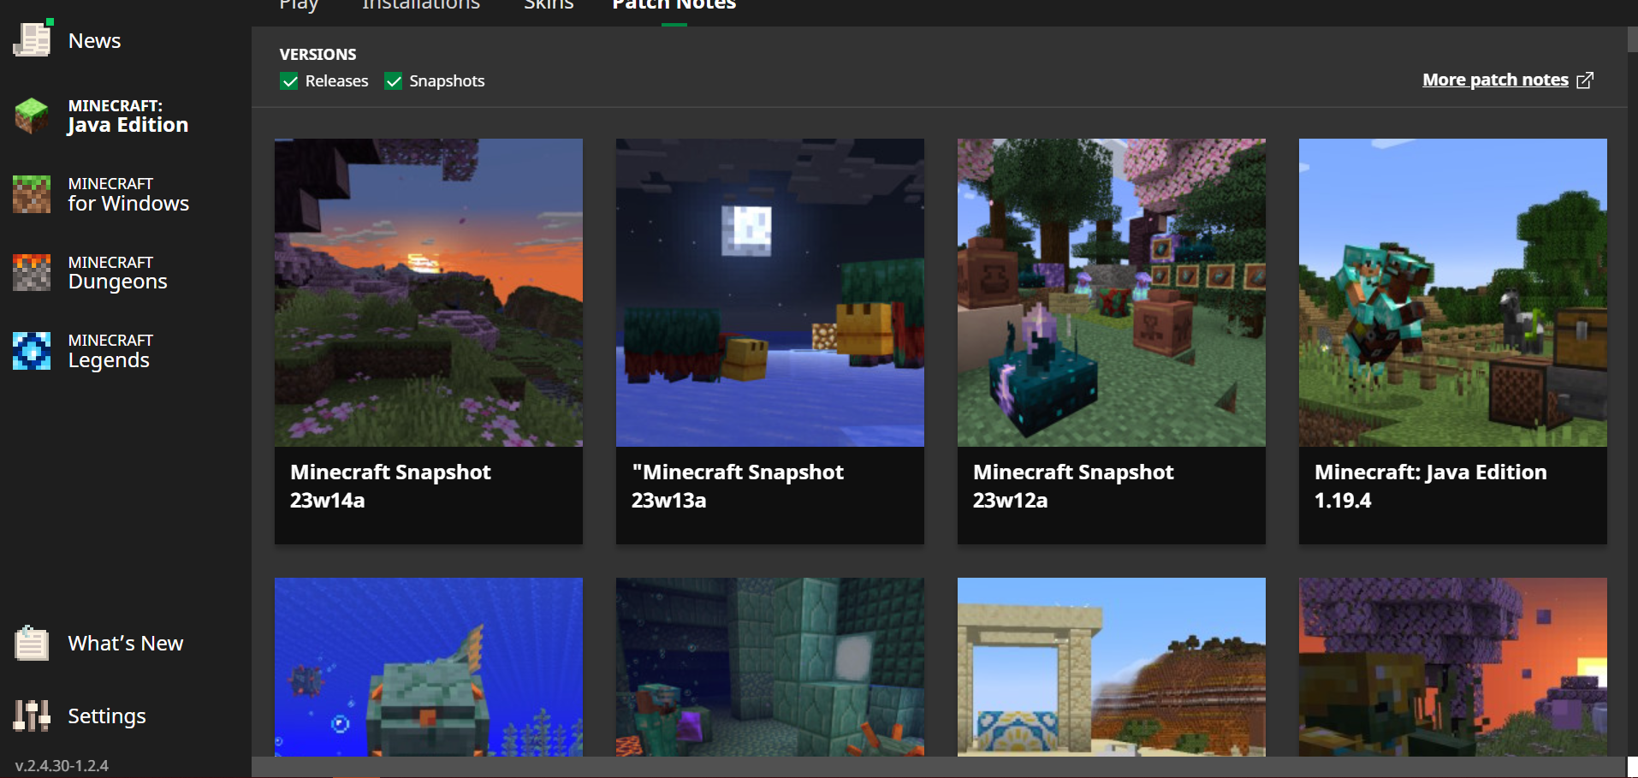Open Snapshot 23w13a moonlit night thumbnail
The image size is (1638, 778).
[770, 293]
